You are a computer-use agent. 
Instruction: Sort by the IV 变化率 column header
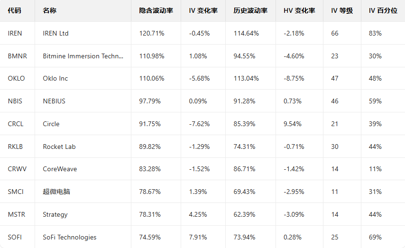[x=203, y=10]
